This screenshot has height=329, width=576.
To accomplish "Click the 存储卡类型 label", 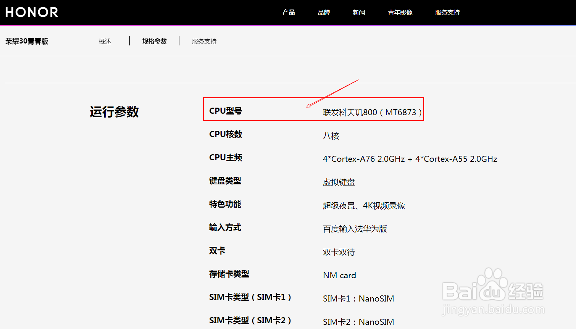I will [229, 274].
